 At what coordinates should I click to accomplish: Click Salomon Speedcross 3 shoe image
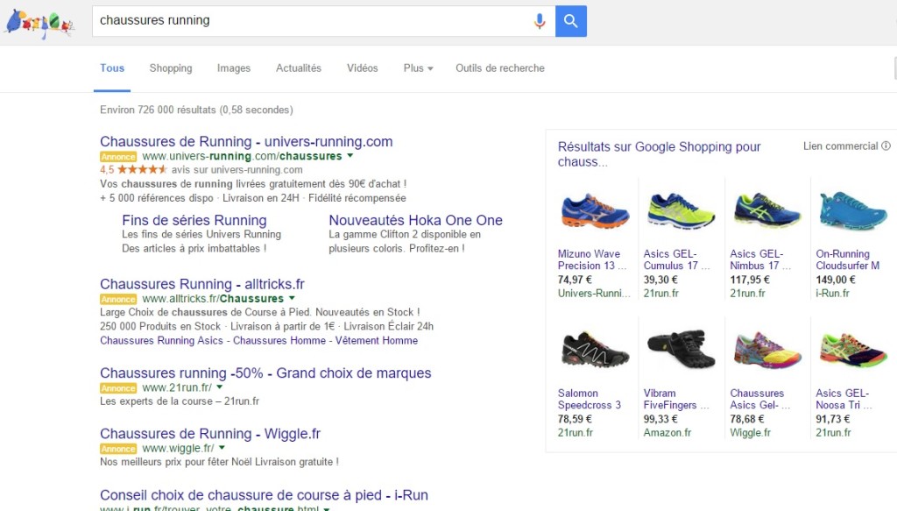(595, 349)
